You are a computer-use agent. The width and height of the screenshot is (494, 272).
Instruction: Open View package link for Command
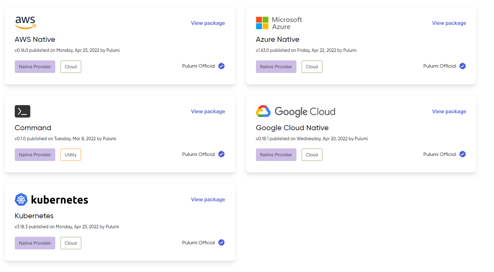tap(208, 111)
